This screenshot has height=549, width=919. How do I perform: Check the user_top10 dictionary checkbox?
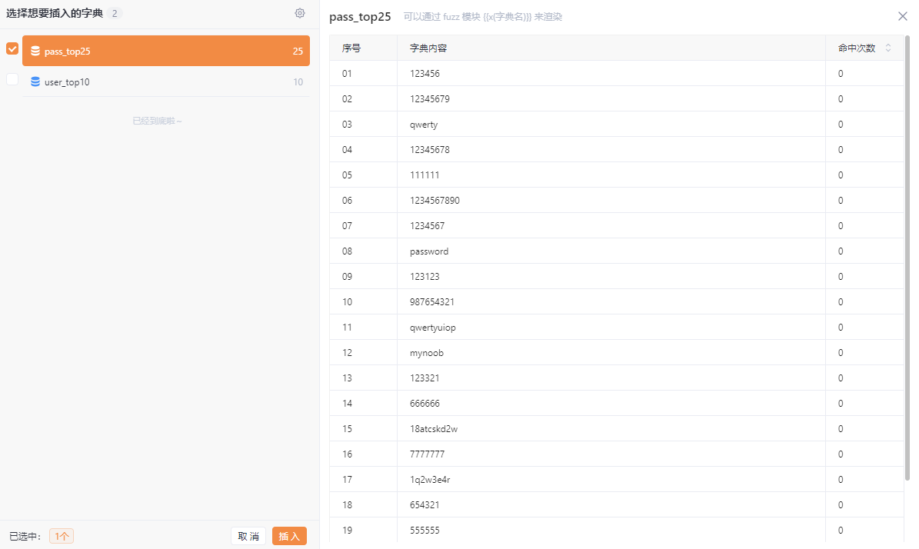coord(12,79)
